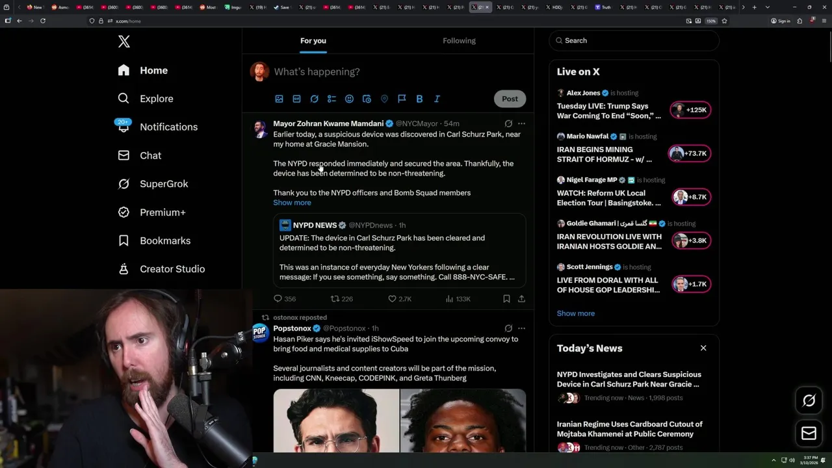Close the Today's News panel
The height and width of the screenshot is (468, 832).
coord(703,348)
